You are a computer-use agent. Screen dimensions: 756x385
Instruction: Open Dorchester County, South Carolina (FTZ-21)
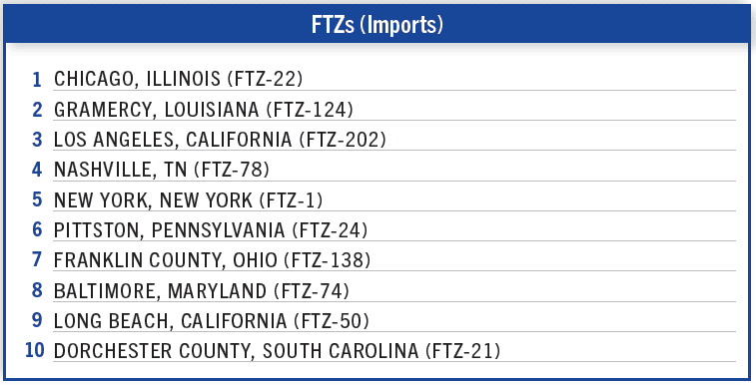pos(278,351)
